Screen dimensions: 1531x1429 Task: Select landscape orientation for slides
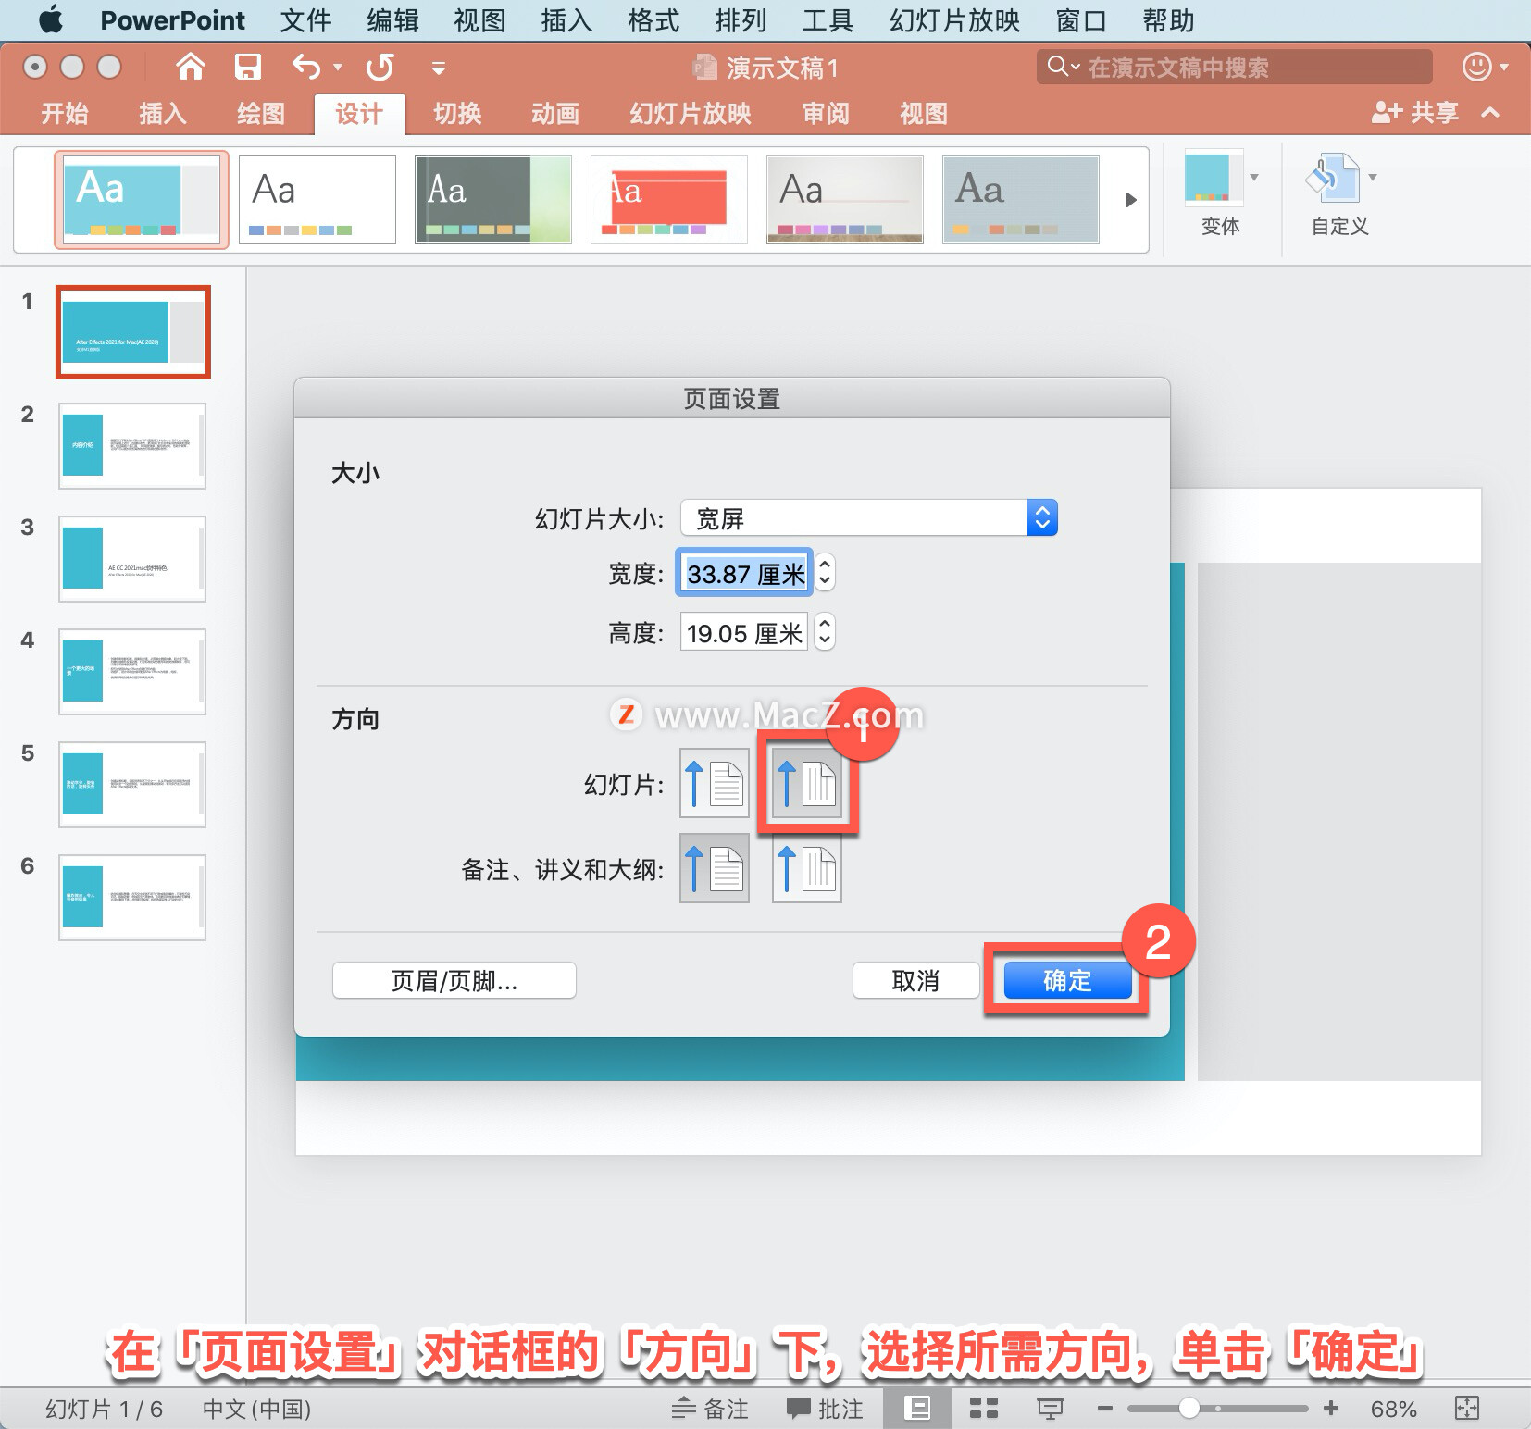tap(807, 783)
